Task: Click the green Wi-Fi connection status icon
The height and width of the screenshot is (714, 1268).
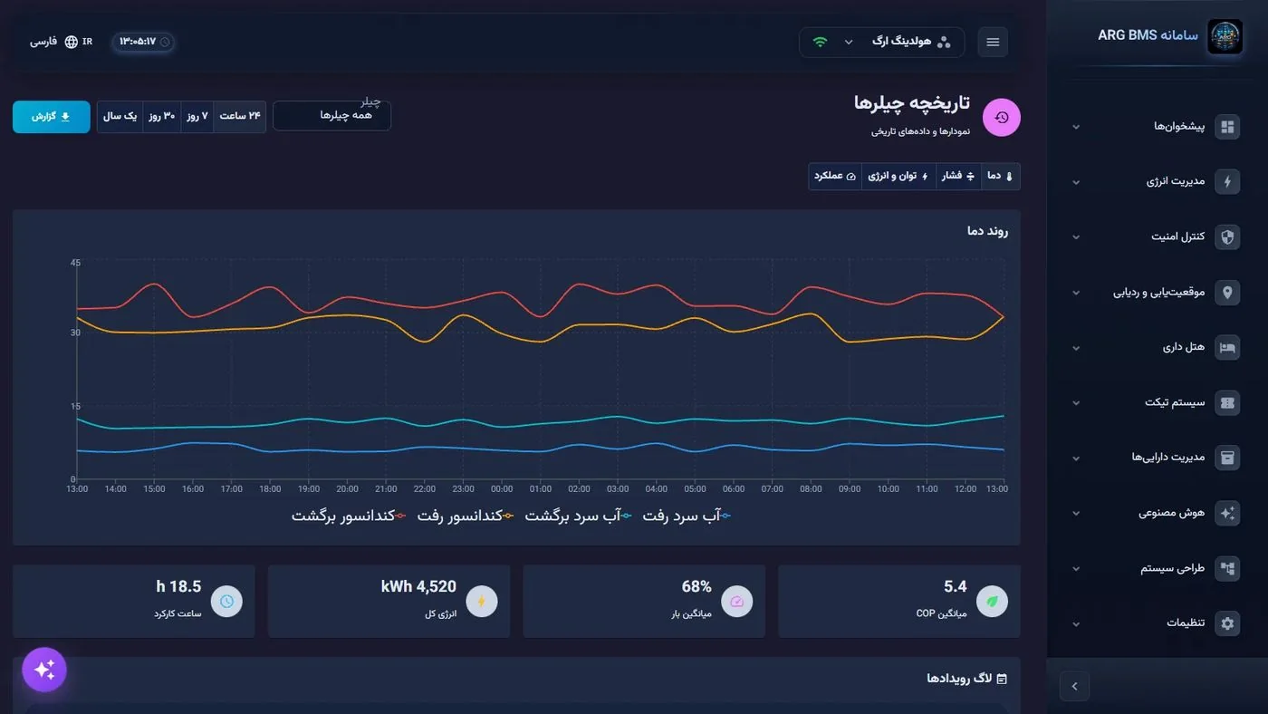Action: pyautogui.click(x=821, y=42)
